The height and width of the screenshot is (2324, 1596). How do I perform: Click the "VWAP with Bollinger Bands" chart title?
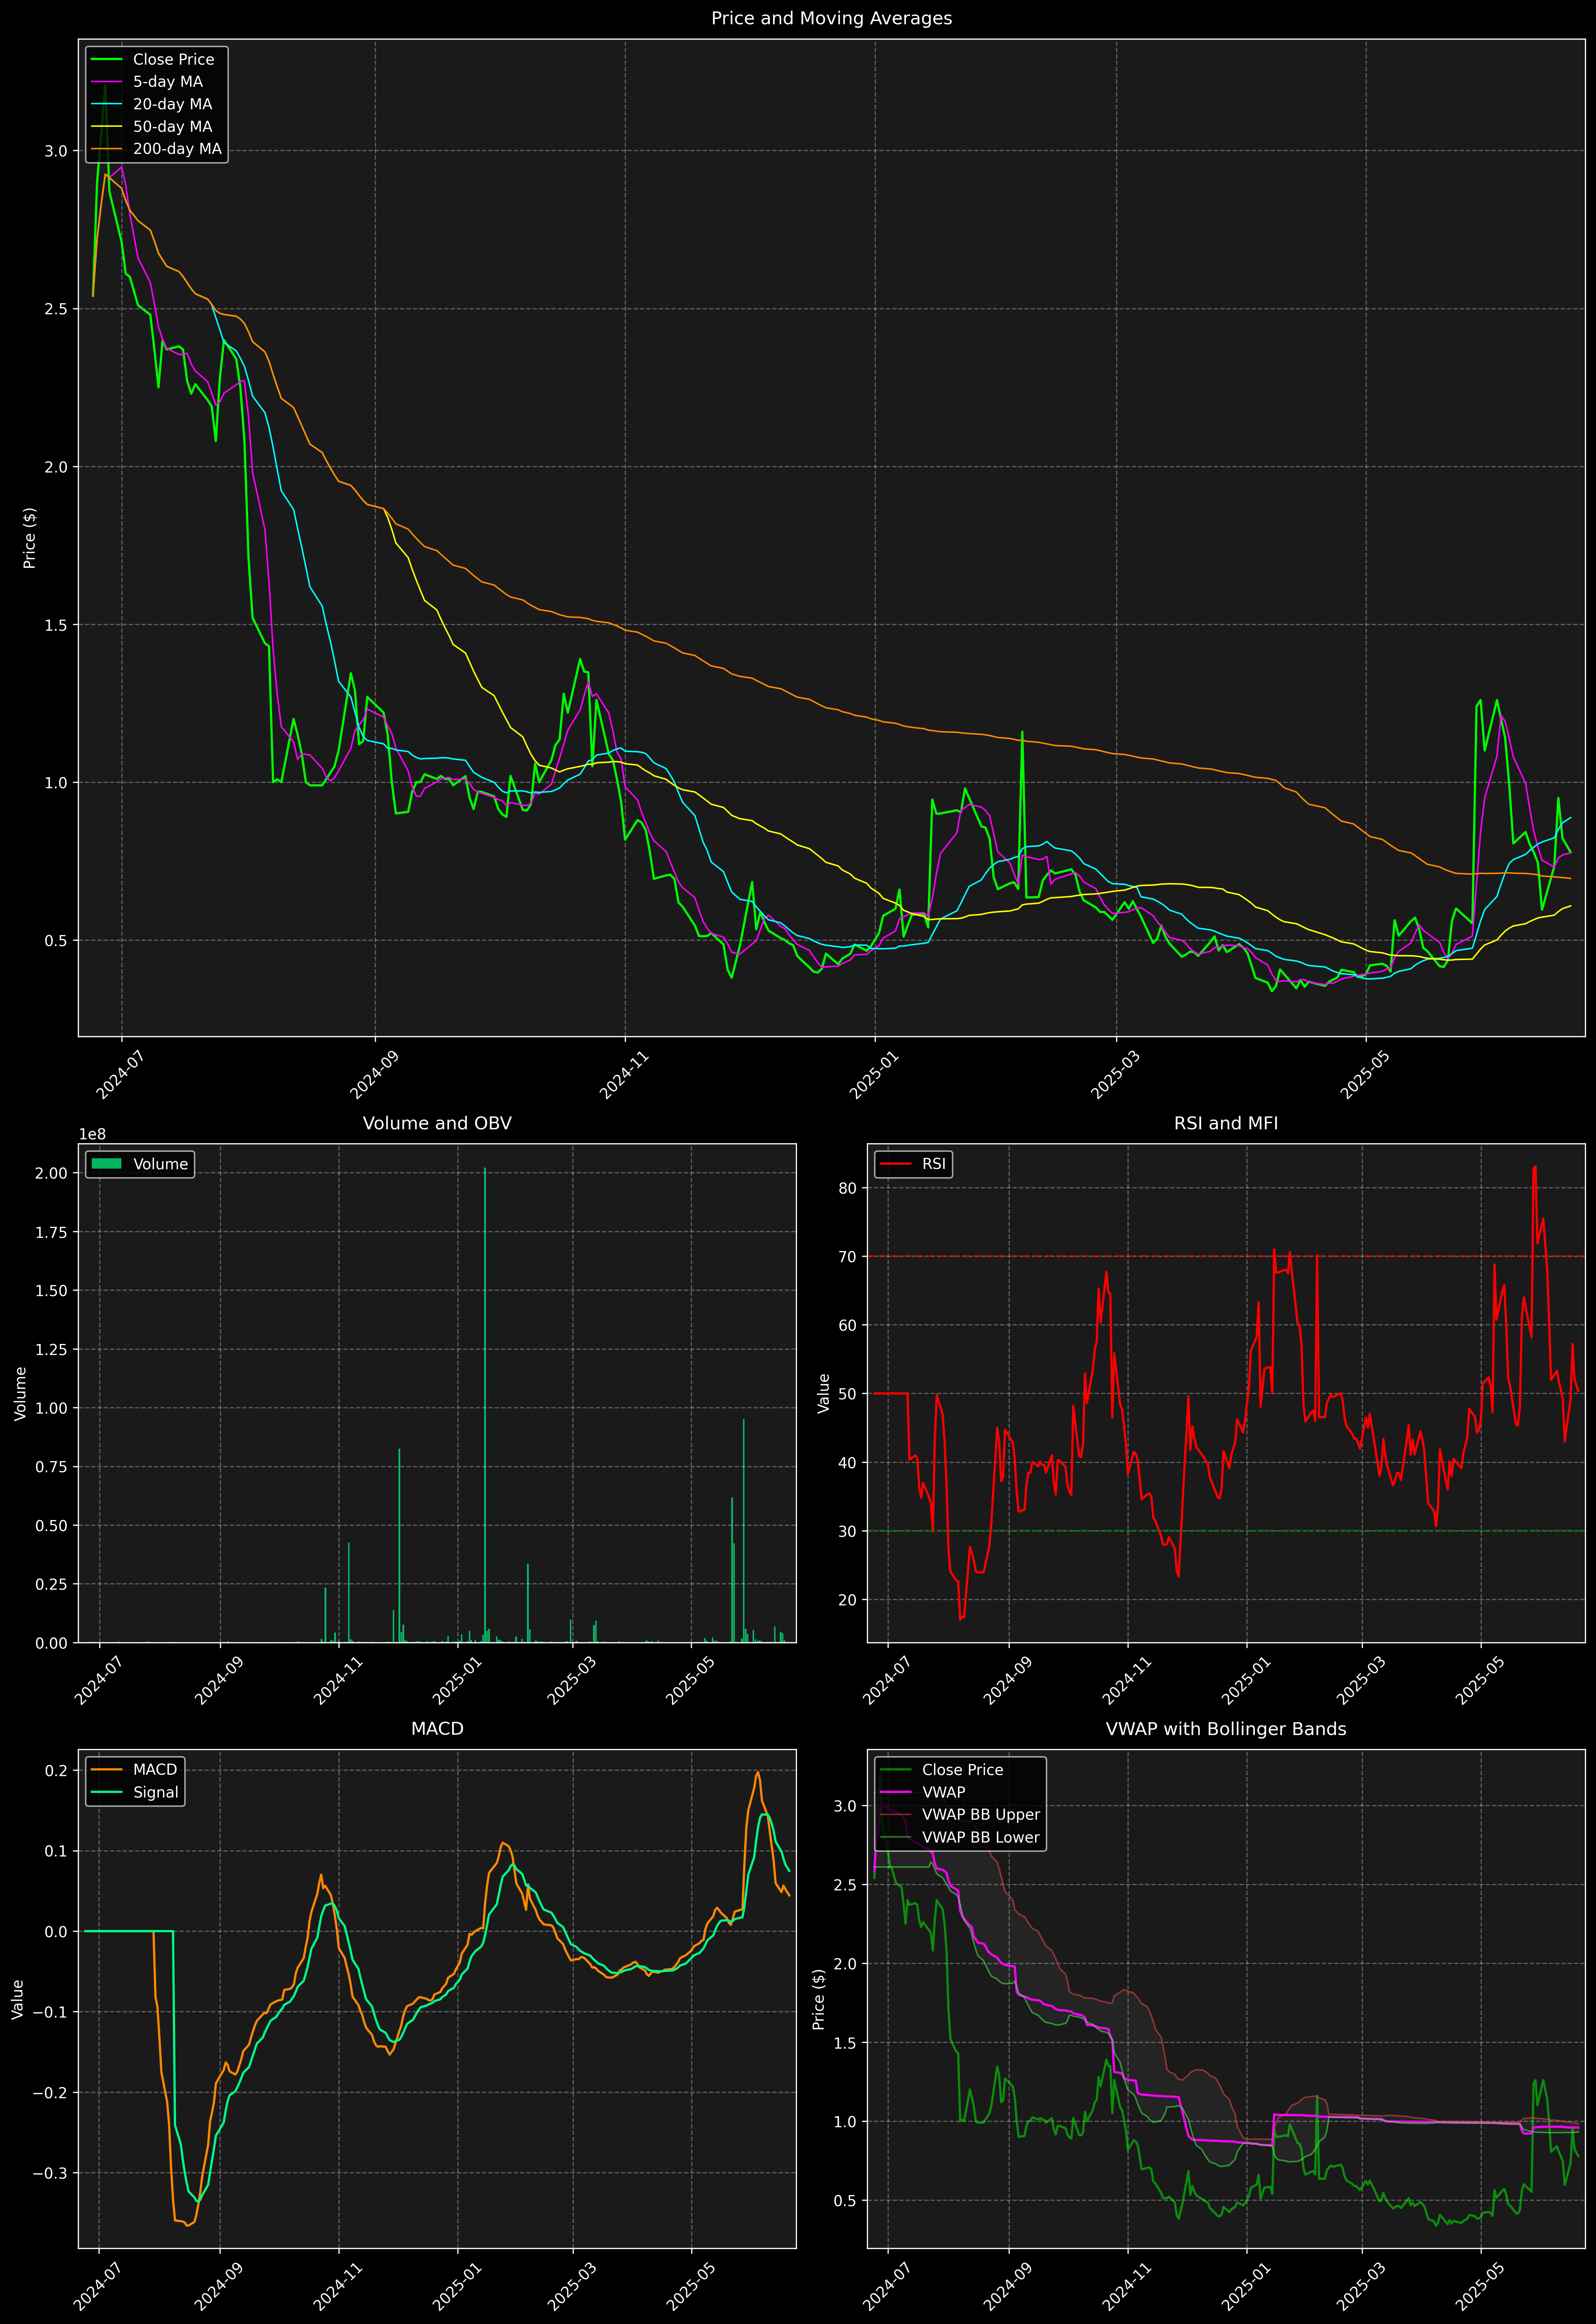tap(1226, 1729)
